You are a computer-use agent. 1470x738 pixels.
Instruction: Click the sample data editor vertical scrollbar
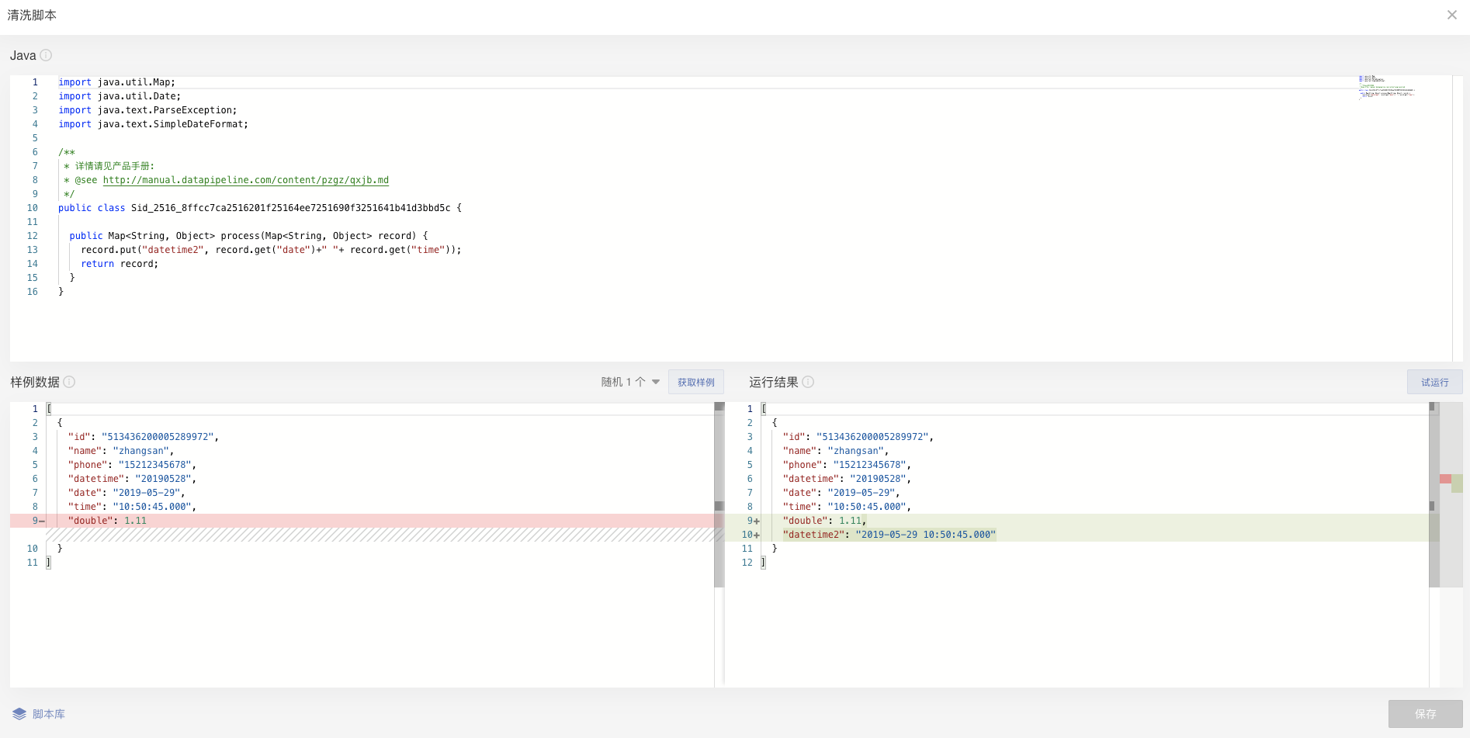pos(719,497)
